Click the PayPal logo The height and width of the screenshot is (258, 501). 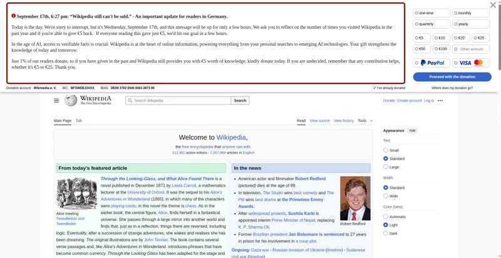(x=432, y=63)
